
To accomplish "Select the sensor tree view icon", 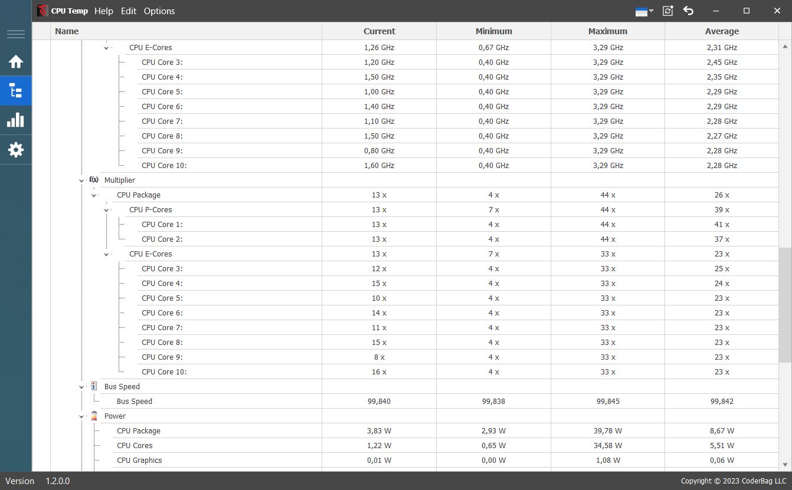I will (16, 91).
